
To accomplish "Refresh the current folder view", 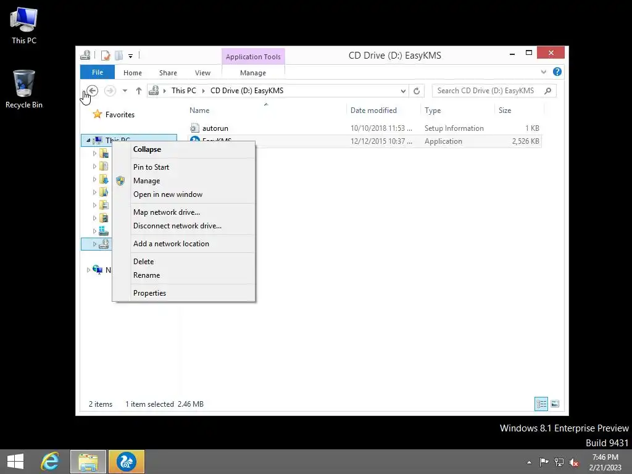I will 417,91.
